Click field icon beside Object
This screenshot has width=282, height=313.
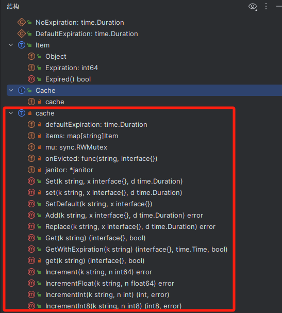31,57
